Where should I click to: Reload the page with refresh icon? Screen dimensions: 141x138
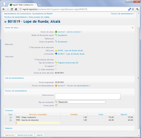(12, 9)
